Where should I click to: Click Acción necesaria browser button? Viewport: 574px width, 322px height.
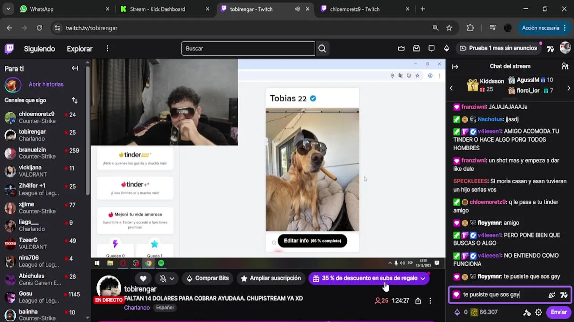544,28
